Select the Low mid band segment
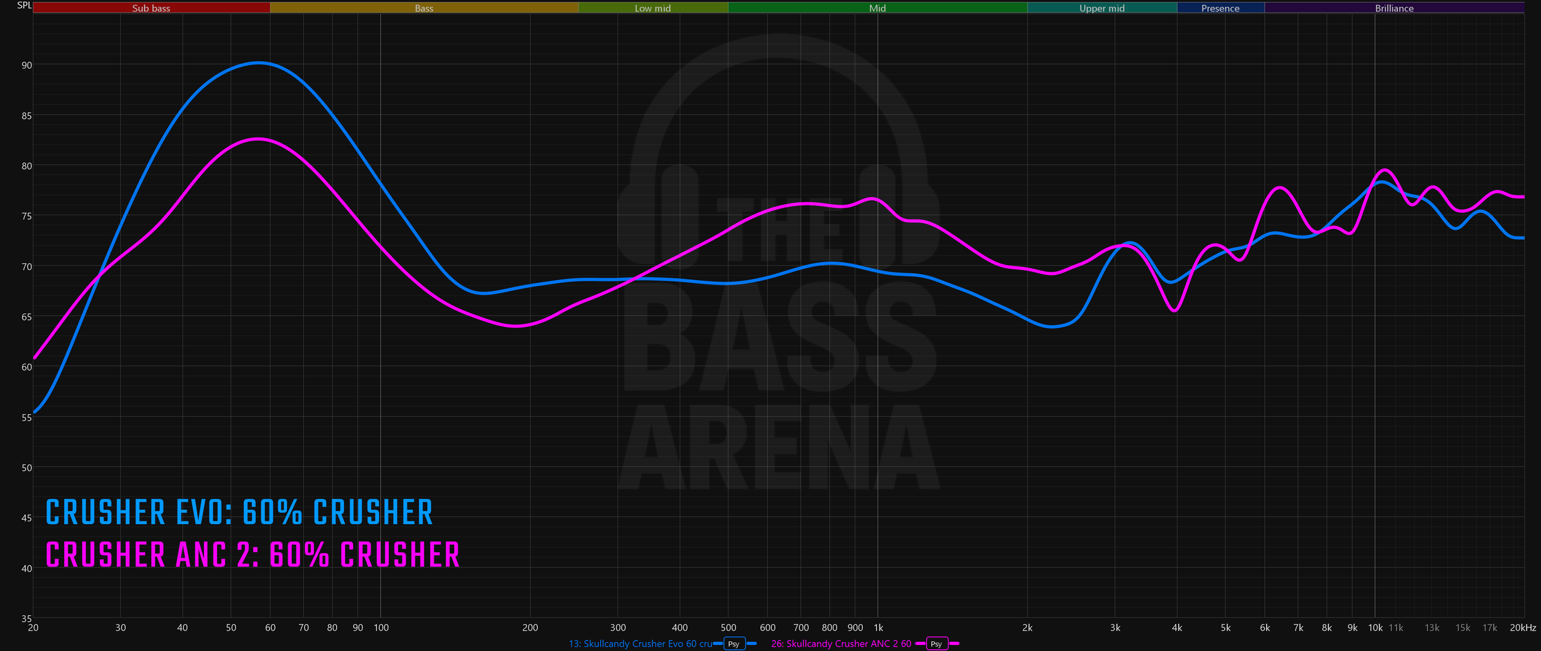Image resolution: width=1541 pixels, height=651 pixels. (x=652, y=8)
